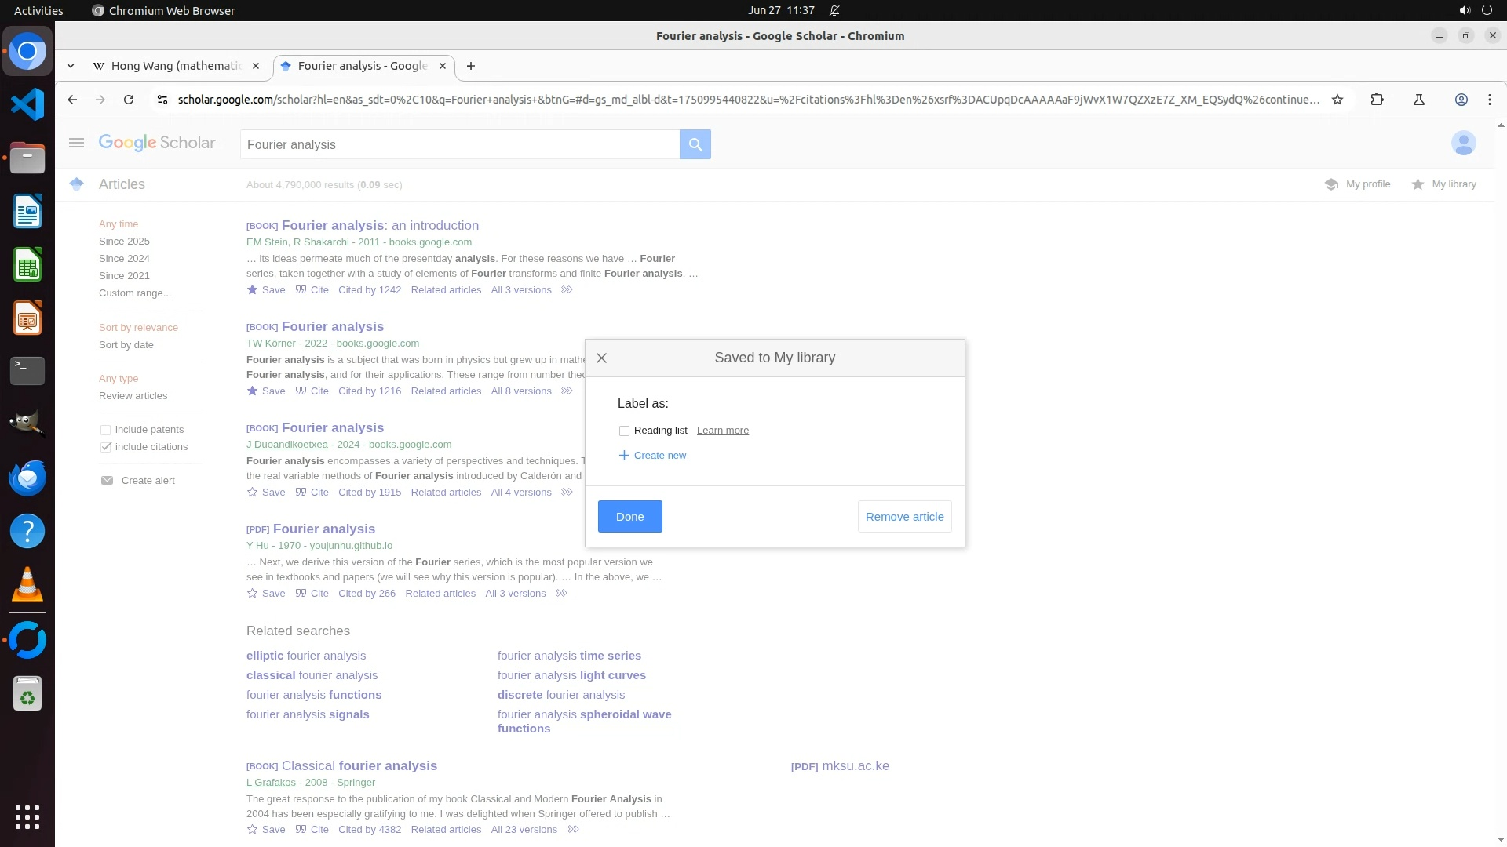
Task: Open the tab search dropdown arrow
Action: click(71, 66)
